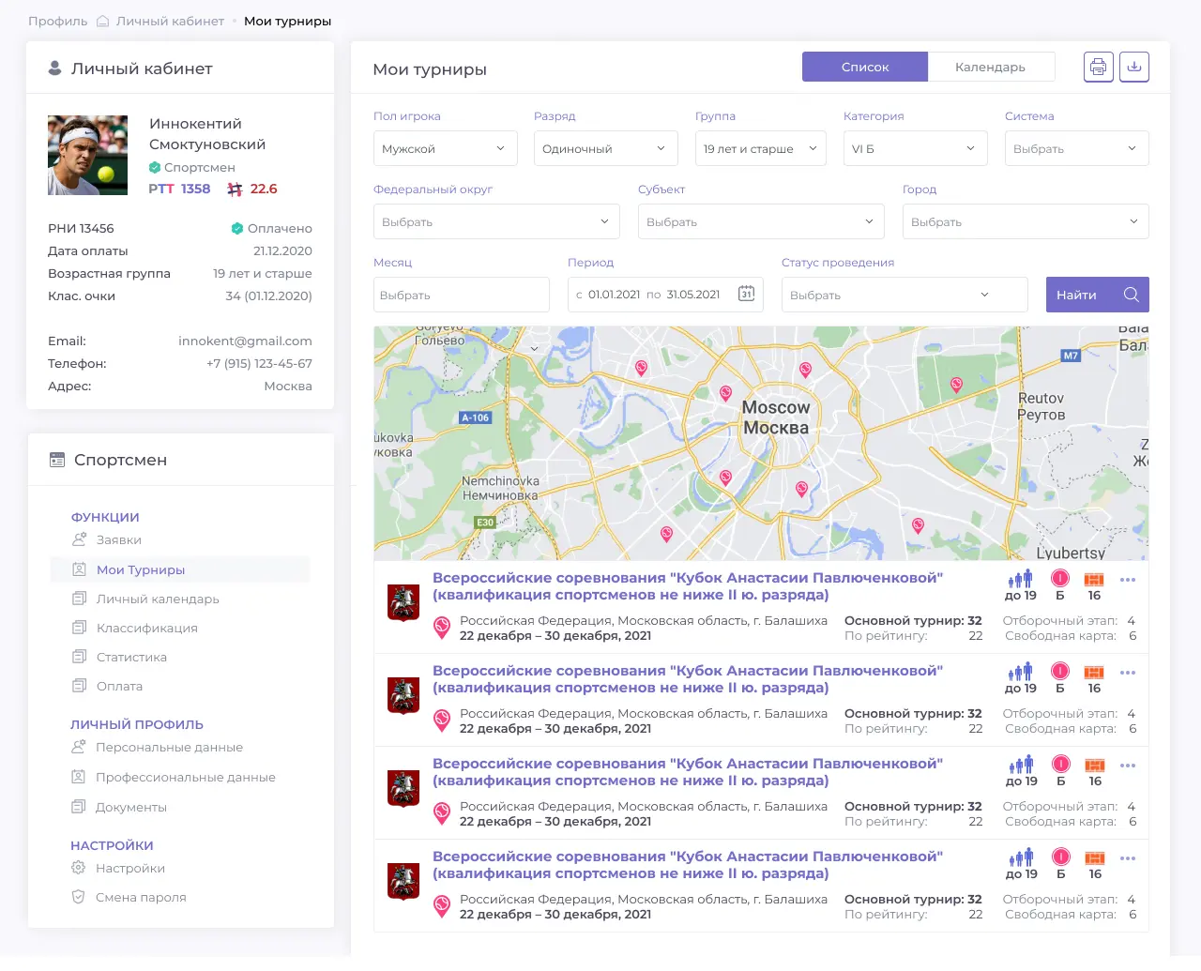The height and width of the screenshot is (971, 1201).
Task: Open the first tournament title link
Action: [688, 586]
